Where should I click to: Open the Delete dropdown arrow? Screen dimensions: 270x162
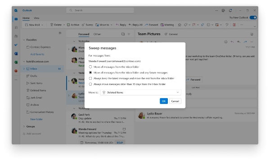(x=64, y=25)
